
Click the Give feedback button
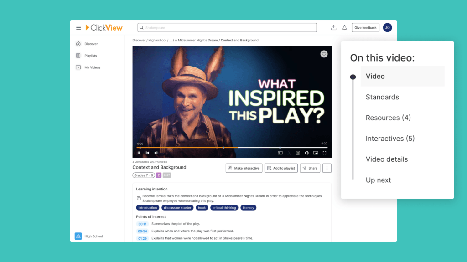click(365, 28)
